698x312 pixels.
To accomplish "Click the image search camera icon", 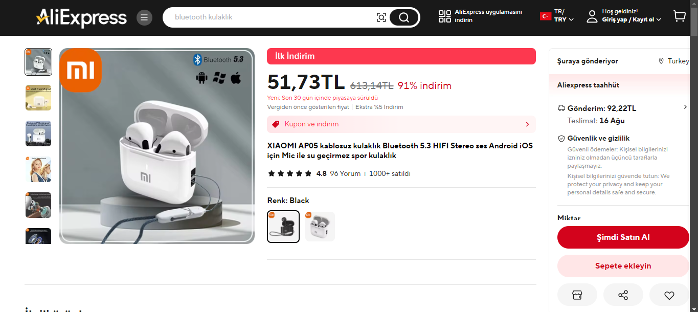I will click(381, 17).
